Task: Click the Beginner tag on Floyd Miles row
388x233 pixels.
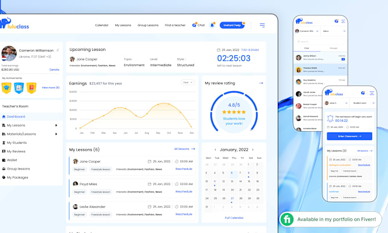Action: coord(79,192)
